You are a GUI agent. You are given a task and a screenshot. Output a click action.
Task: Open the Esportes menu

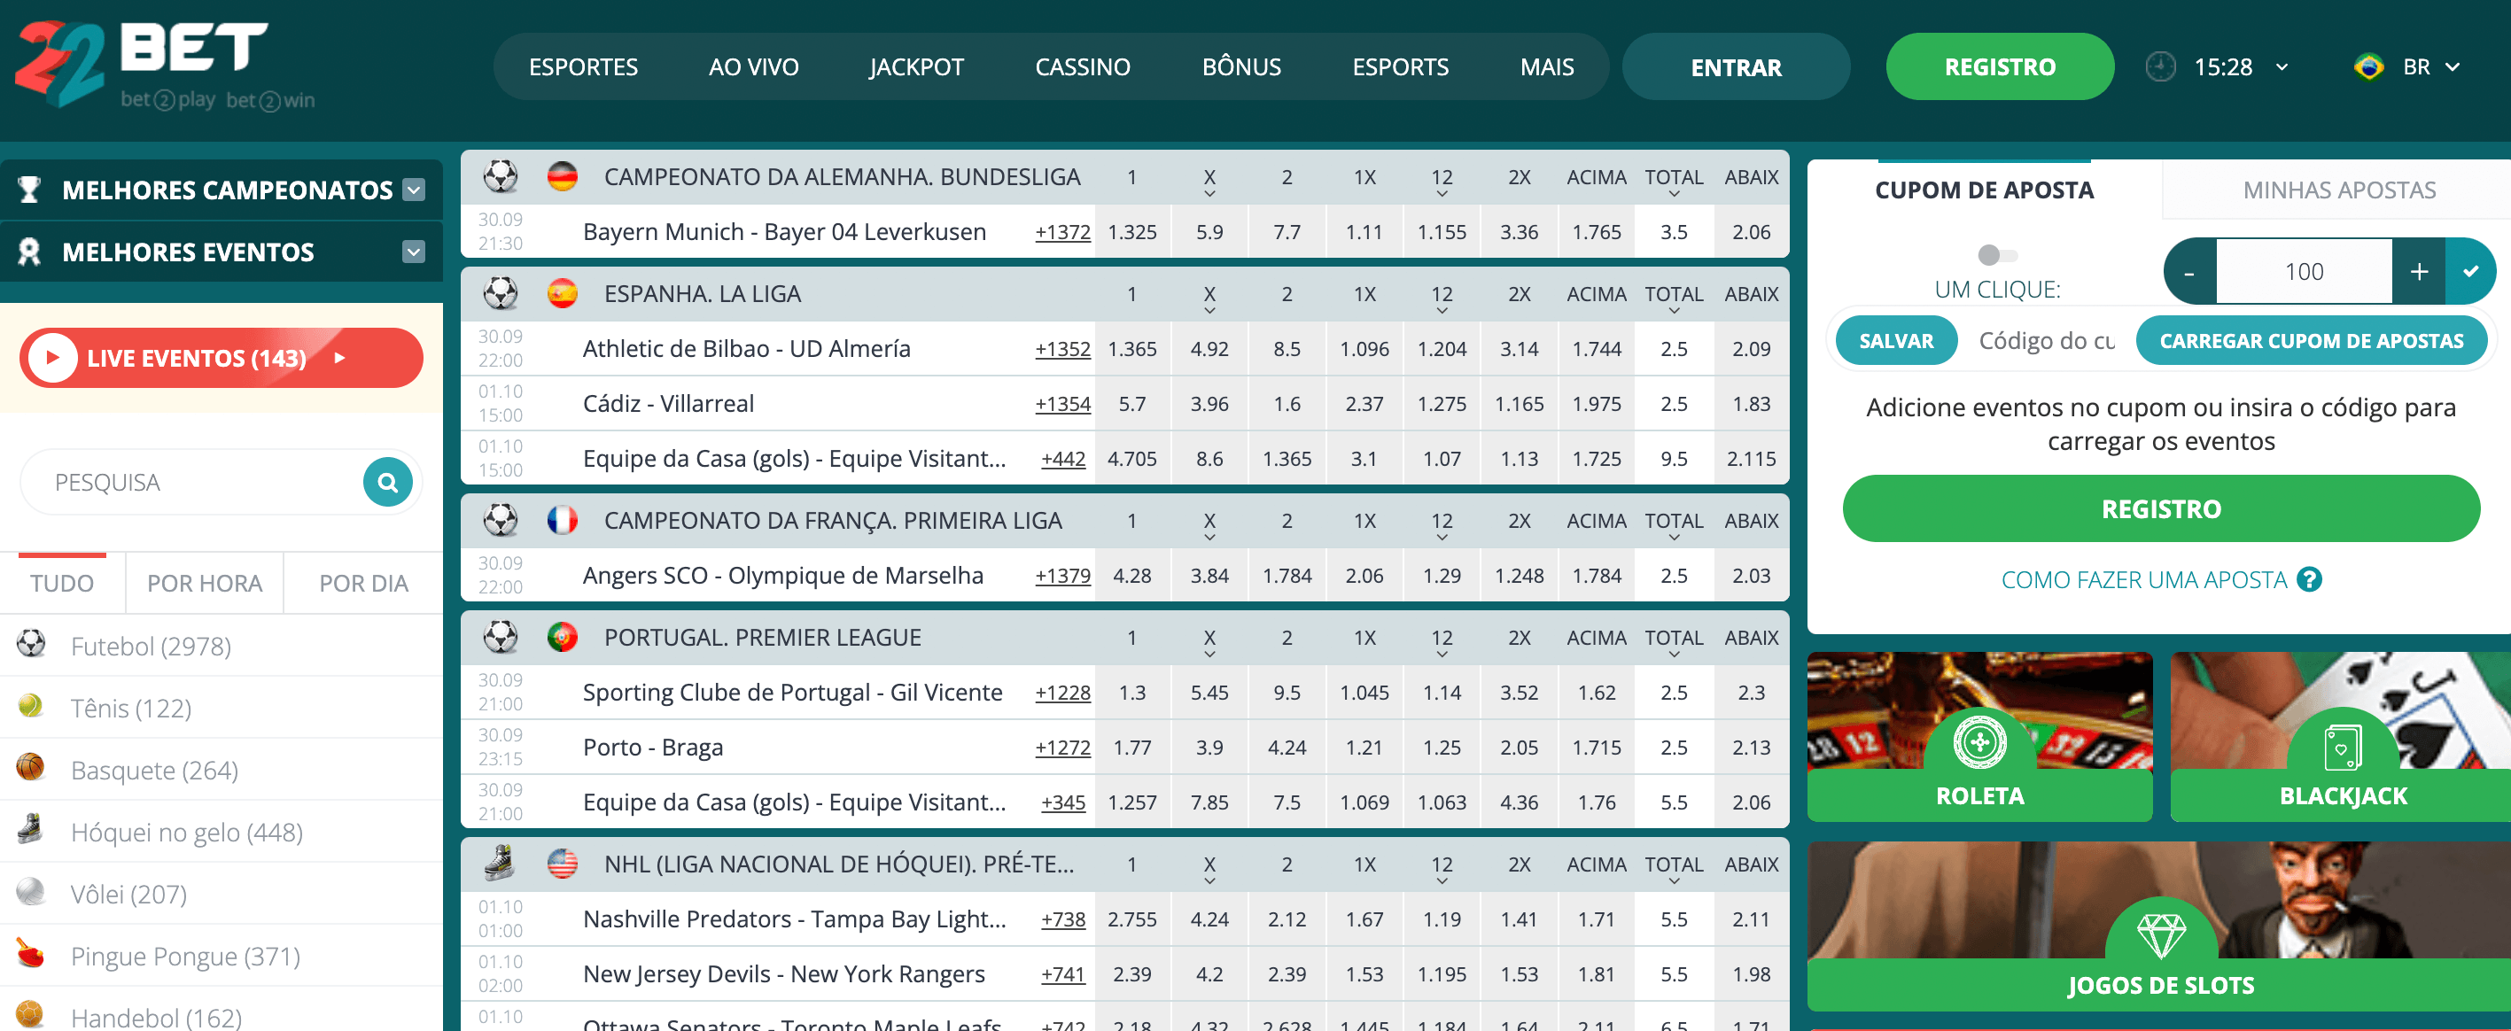pyautogui.click(x=583, y=67)
